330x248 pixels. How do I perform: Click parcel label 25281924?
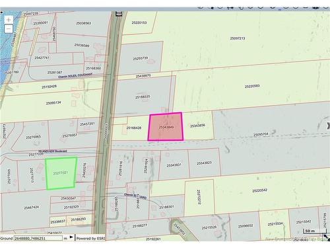146,165
